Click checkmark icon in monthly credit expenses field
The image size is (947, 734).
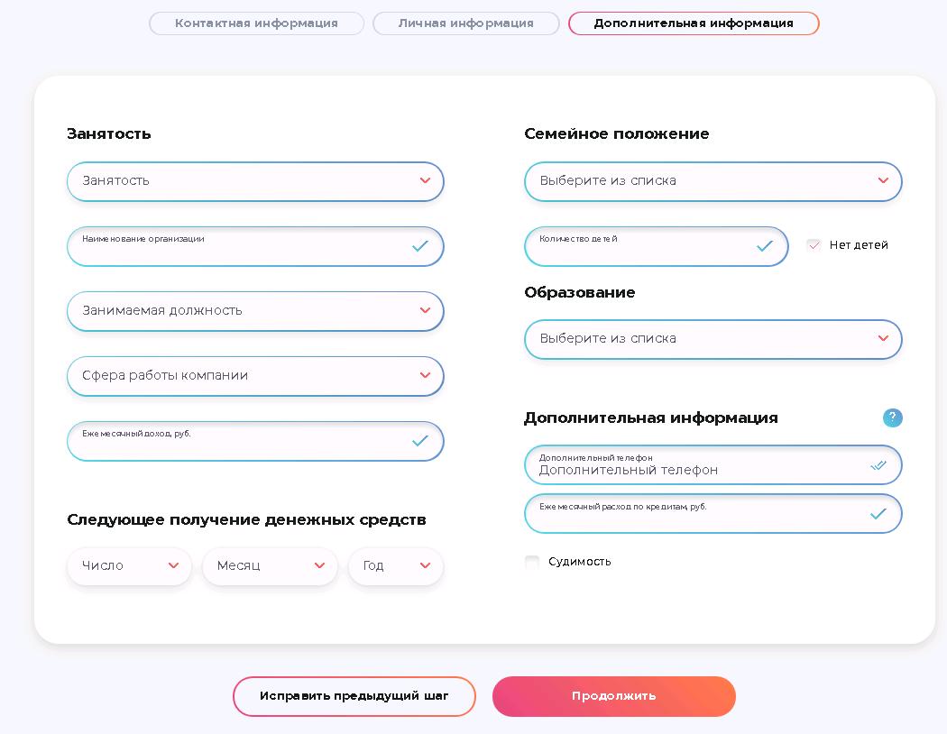click(878, 514)
